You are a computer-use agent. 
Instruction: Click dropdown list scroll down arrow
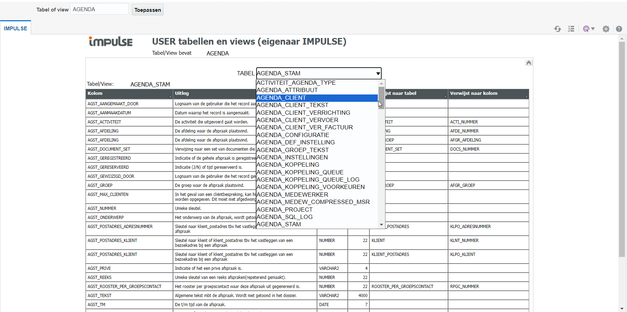pos(381,225)
